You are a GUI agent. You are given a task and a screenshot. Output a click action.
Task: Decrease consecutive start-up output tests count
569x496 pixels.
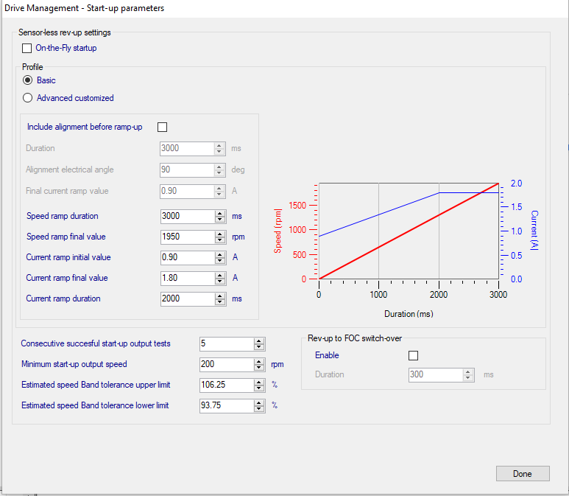258,347
